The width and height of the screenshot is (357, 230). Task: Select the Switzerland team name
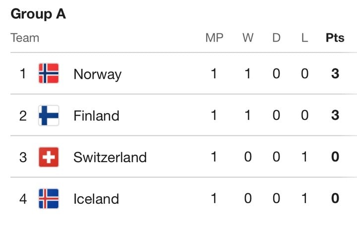point(110,157)
